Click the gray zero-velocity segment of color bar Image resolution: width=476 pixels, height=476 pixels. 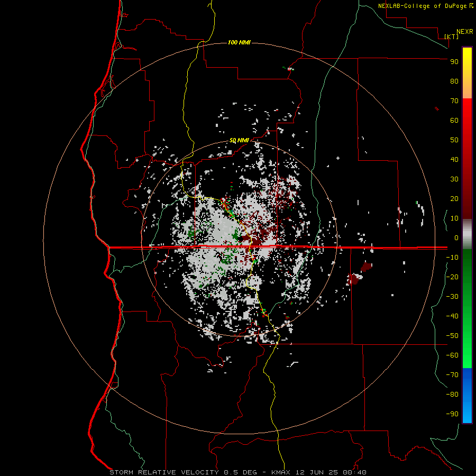[467, 234]
